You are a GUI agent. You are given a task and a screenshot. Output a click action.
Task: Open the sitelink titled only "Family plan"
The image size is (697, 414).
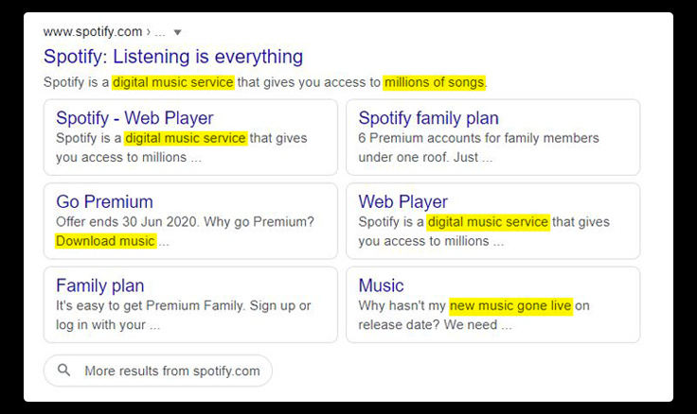coord(100,285)
